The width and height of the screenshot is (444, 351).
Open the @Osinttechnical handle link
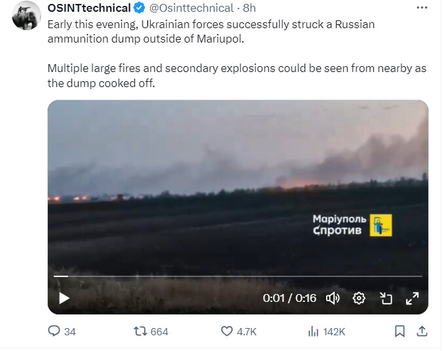[191, 8]
